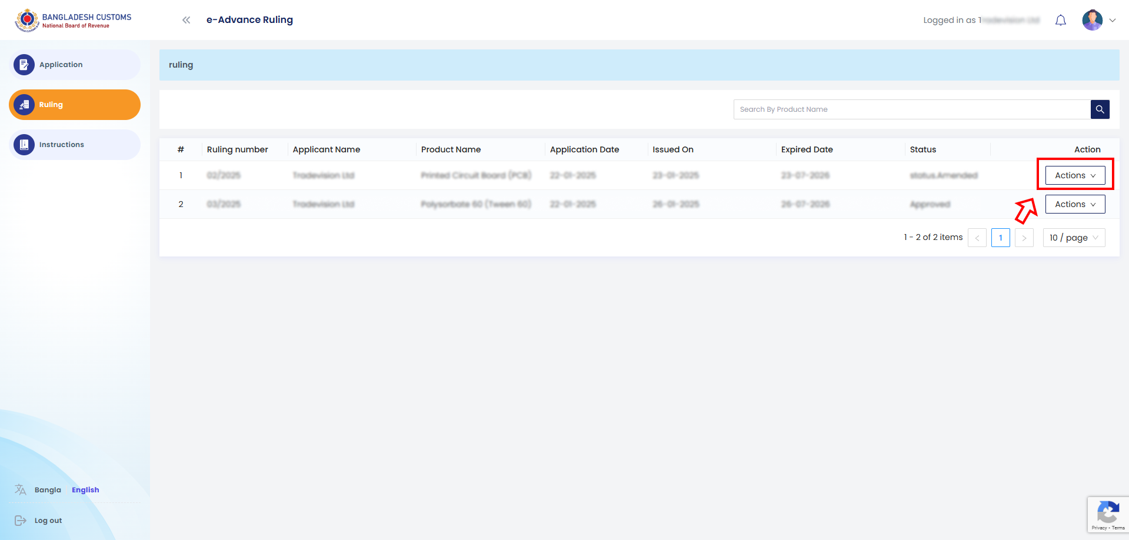
Task: Select page 1 in pagination
Action: (x=1001, y=238)
